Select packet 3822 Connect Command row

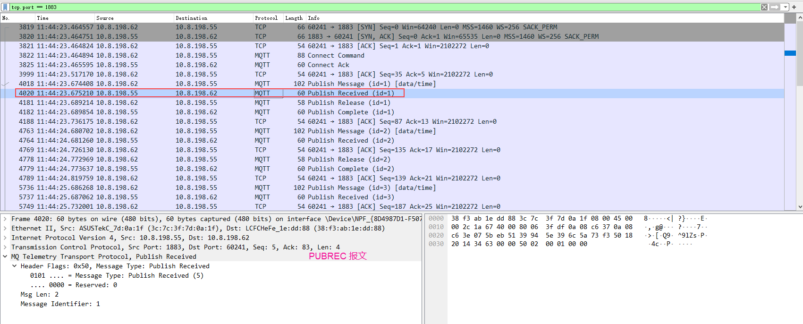[x=392, y=55]
